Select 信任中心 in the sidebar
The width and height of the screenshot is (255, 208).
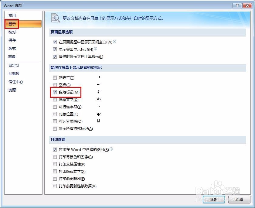[x=15, y=82]
